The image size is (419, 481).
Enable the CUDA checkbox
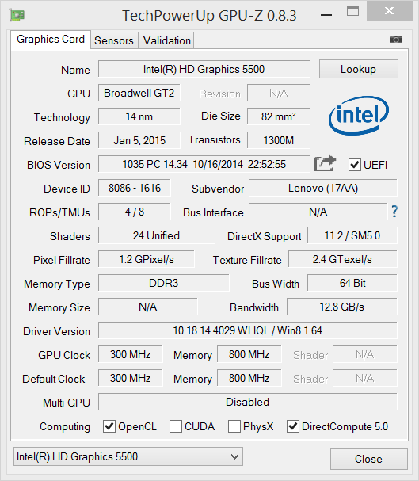coord(176,426)
